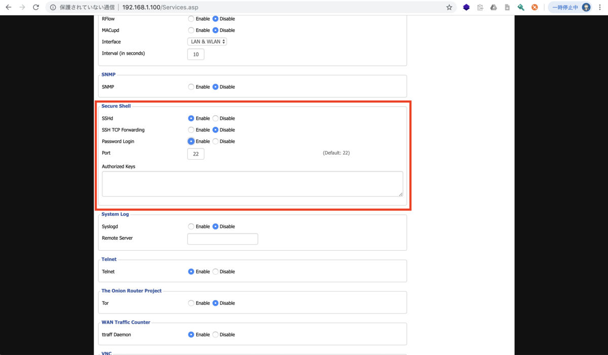
Task: Enable Password Login
Action: [x=191, y=141]
